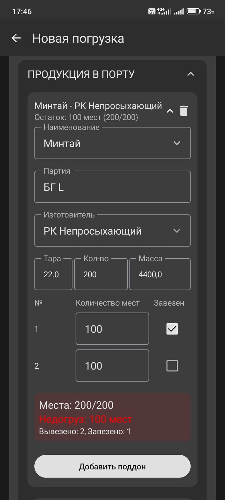Image resolution: width=225 pixels, height=500 pixels.
Task: Edit pallet 2 Количество мест field
Action: (x=112, y=366)
